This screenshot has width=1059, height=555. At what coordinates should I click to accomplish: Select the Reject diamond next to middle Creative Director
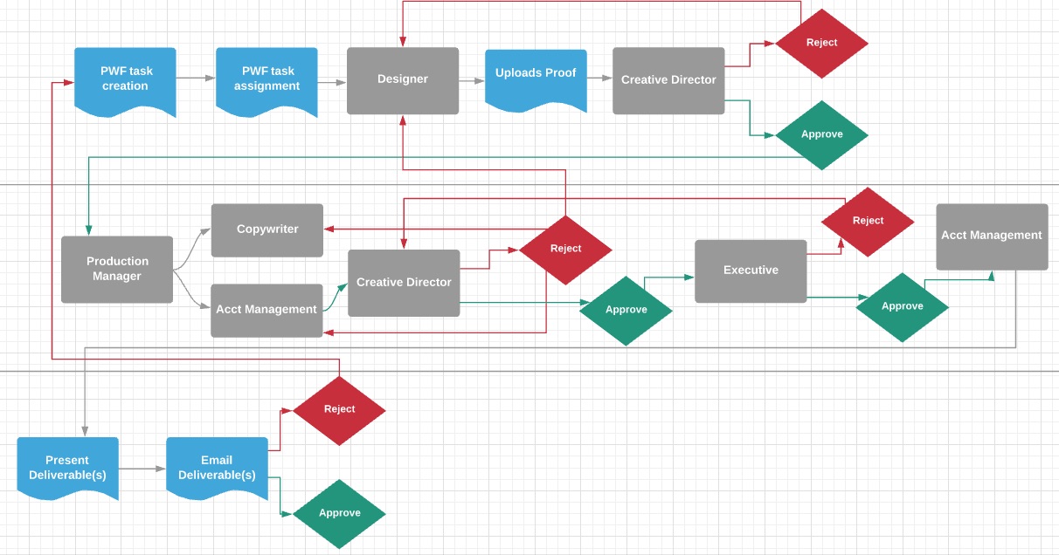[x=565, y=249]
